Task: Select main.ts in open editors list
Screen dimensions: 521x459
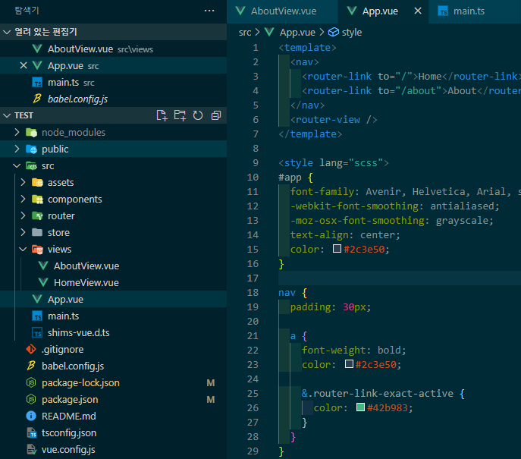Action: click(x=113, y=82)
